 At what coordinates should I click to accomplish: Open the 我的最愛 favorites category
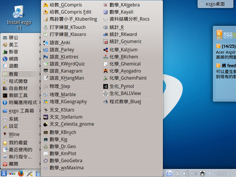[22, 143]
